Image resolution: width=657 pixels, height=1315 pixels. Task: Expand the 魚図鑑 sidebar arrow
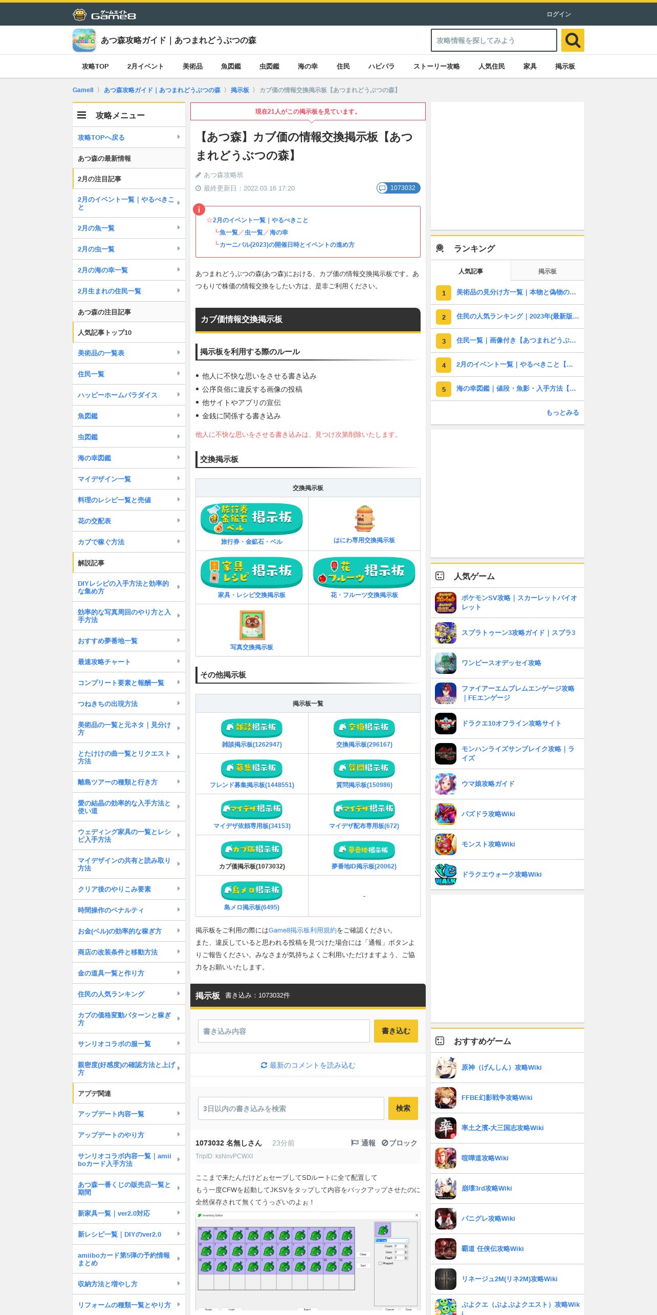(179, 415)
